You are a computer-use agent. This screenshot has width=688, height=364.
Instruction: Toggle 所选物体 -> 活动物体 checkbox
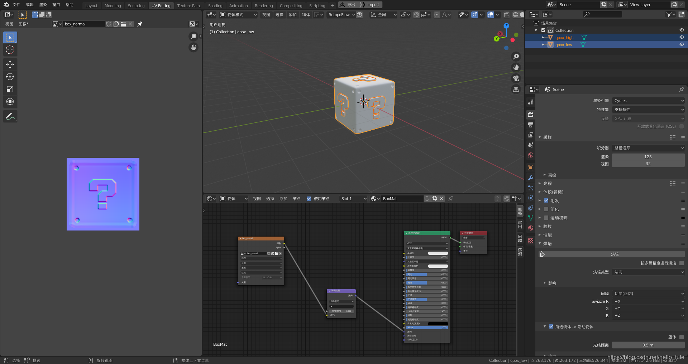pos(551,327)
